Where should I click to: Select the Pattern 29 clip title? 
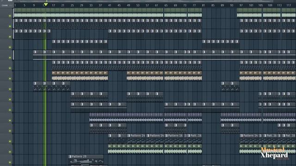click(79, 156)
